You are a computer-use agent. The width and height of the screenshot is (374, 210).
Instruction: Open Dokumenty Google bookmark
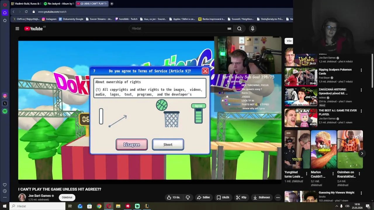71,19
